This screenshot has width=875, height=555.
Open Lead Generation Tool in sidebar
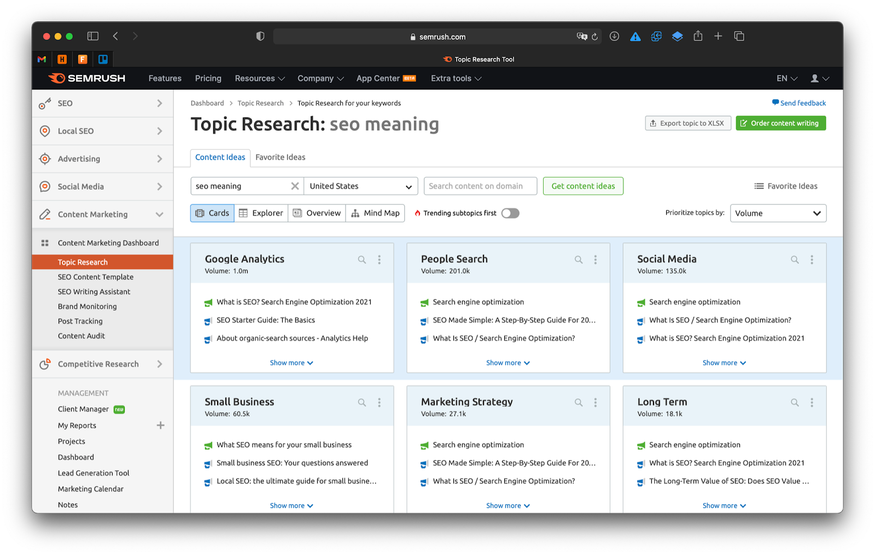coord(94,473)
